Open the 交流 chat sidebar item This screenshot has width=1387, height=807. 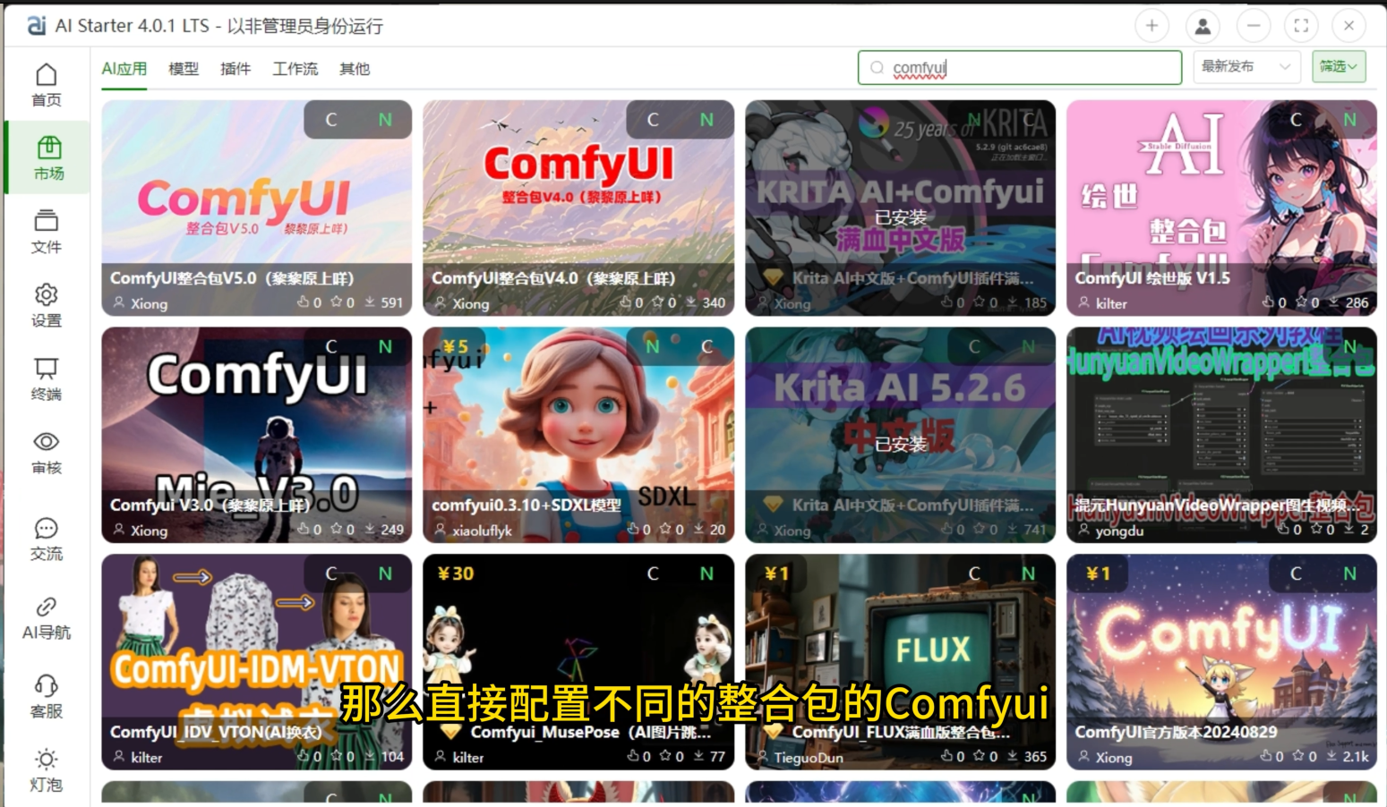47,539
